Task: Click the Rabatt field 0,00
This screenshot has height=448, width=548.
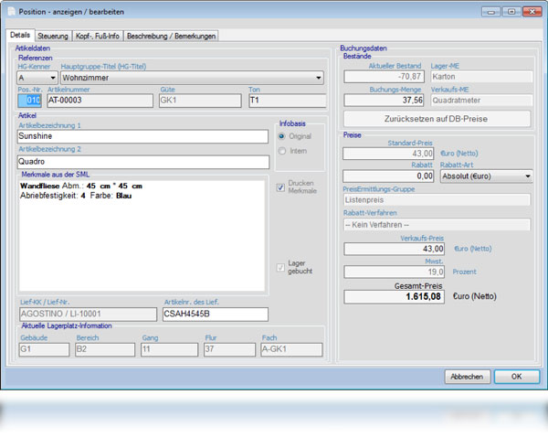Action: (388, 176)
